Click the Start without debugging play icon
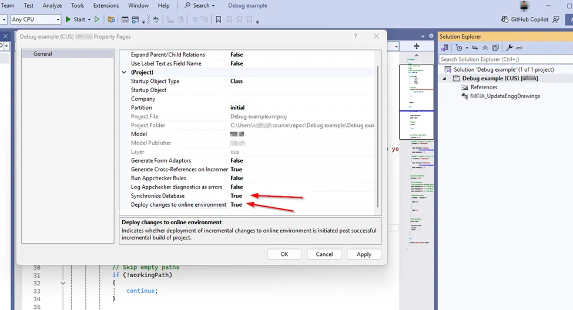 (x=97, y=19)
